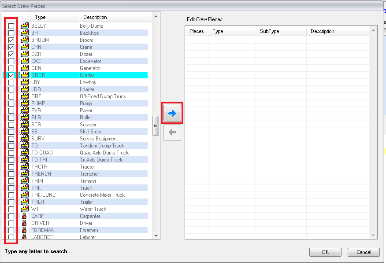Click the blue right arrow to add pieces
Image resolution: width=386 pixels, height=265 pixels.
[172, 113]
